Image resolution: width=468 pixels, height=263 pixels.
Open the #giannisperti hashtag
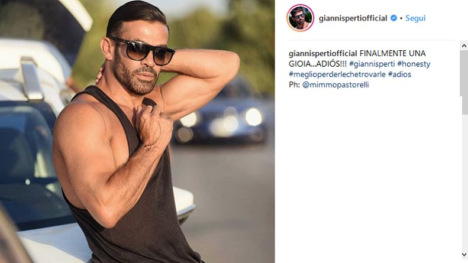point(372,64)
